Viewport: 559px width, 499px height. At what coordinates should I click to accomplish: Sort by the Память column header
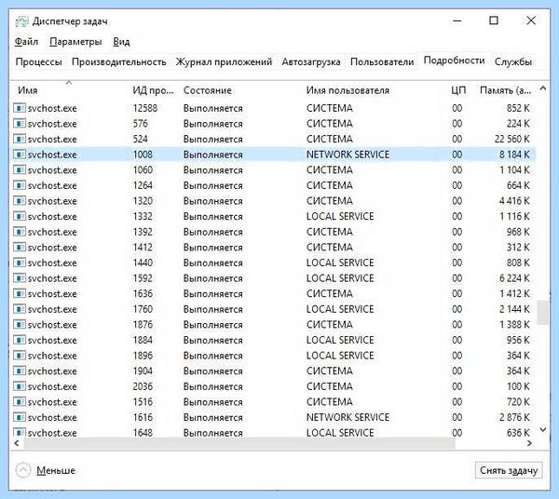[x=505, y=90]
